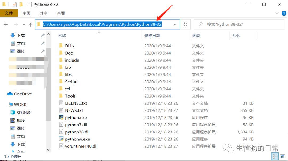
Task: Click navigation pane scroll down arrow
Action: pos(48,149)
